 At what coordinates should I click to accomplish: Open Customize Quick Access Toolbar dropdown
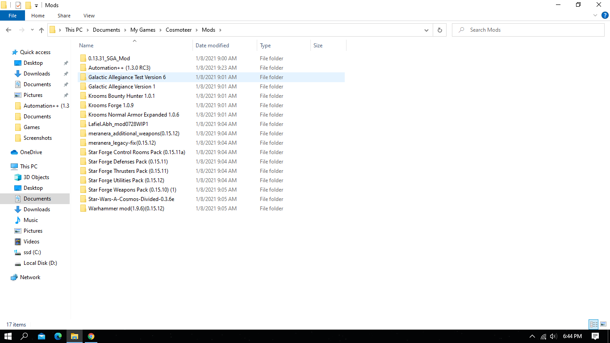(36, 5)
